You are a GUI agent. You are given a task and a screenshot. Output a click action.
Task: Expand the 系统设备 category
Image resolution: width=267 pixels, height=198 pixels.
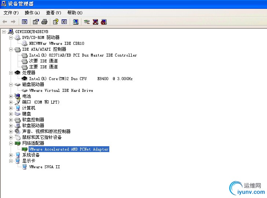[11, 155]
